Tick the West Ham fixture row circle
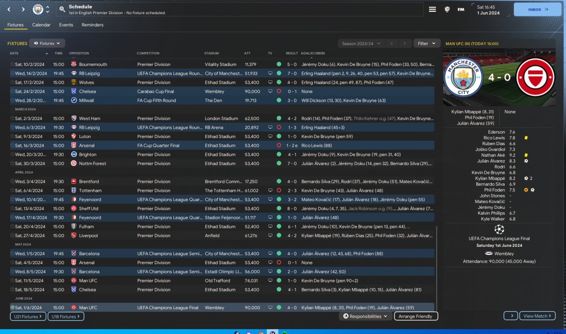Image resolution: width=566 pixels, height=334 pixels. 12,119
